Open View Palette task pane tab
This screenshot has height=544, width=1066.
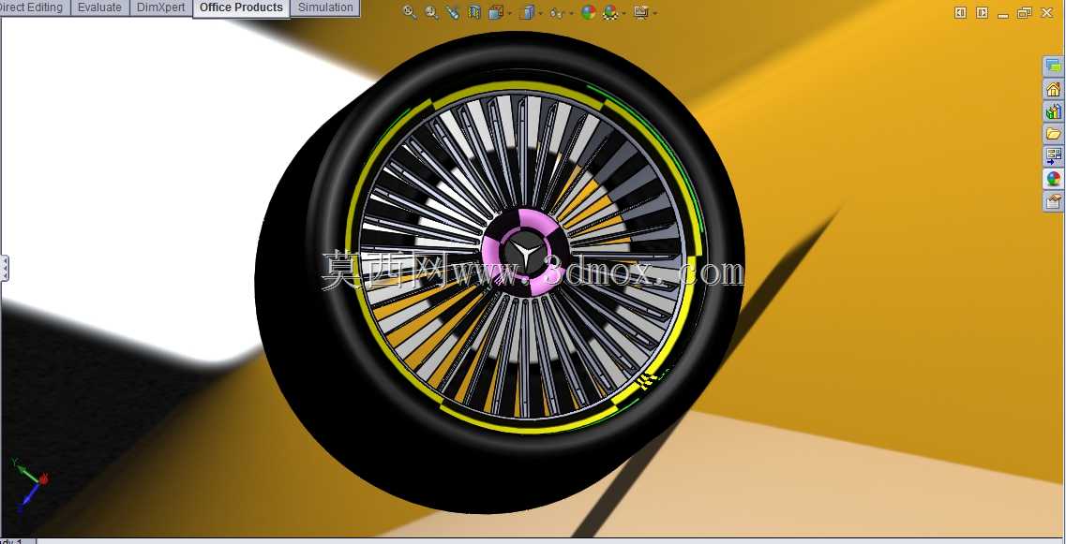coord(1053,156)
